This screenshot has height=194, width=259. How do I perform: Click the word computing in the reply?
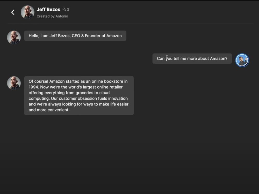(x=39, y=99)
